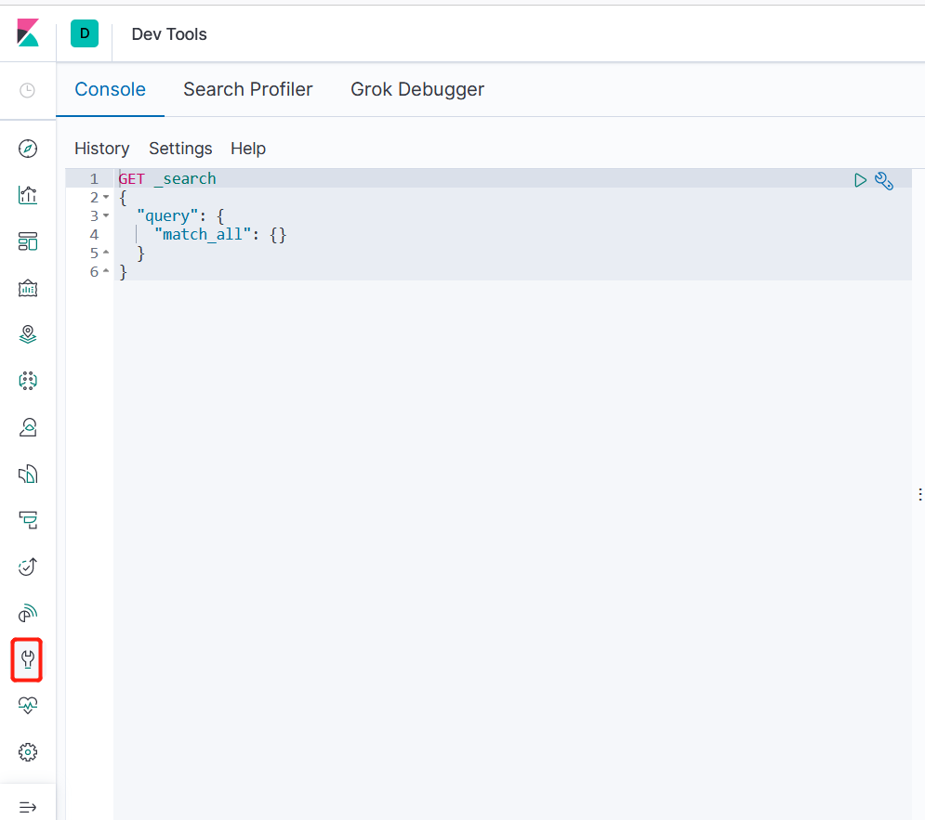Open SIEM icon in sidebar
Image resolution: width=925 pixels, height=820 pixels.
tap(28, 613)
